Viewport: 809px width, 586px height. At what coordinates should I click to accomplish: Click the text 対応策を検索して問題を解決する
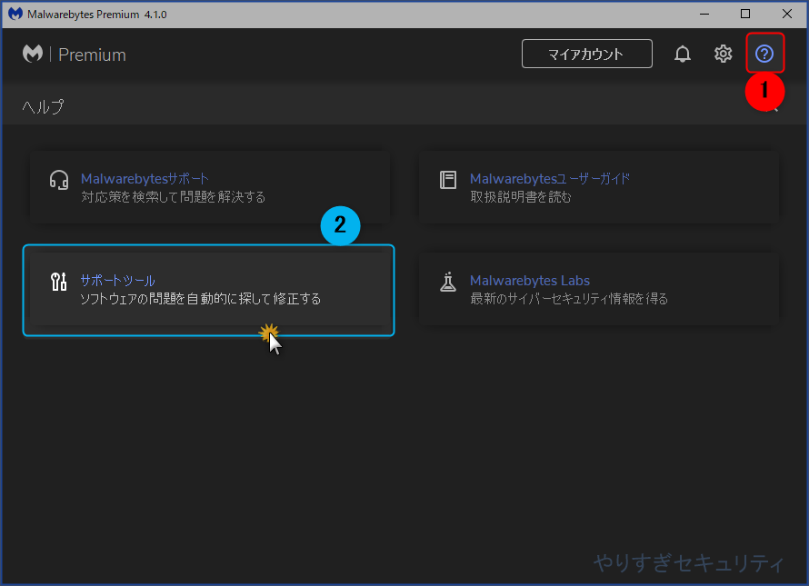coord(173,196)
